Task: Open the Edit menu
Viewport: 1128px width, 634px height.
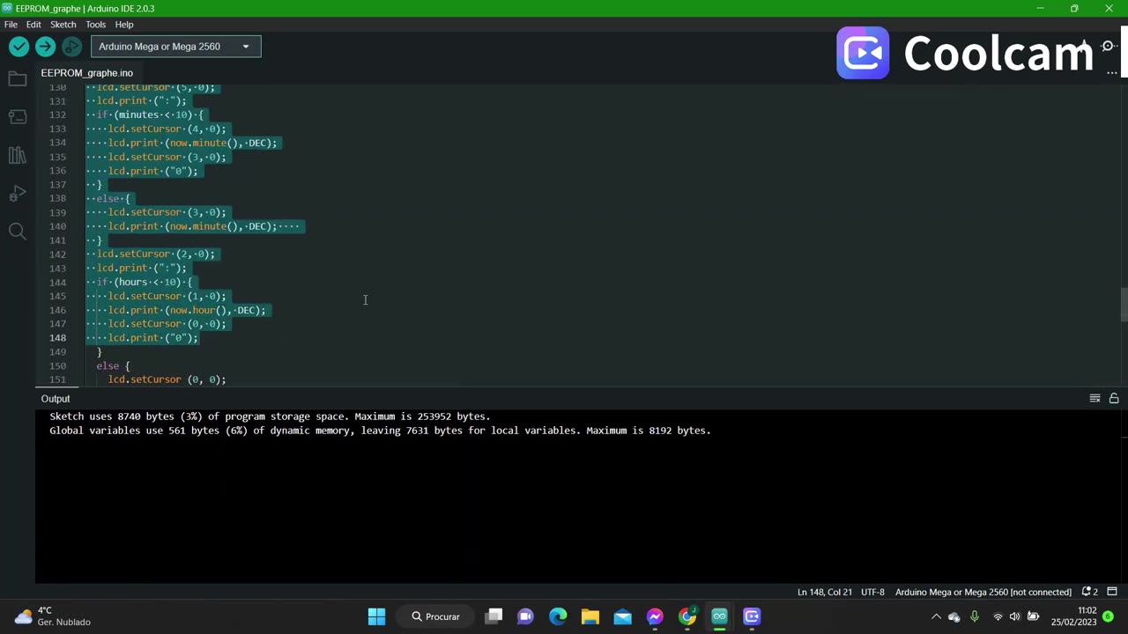Action: point(33,25)
